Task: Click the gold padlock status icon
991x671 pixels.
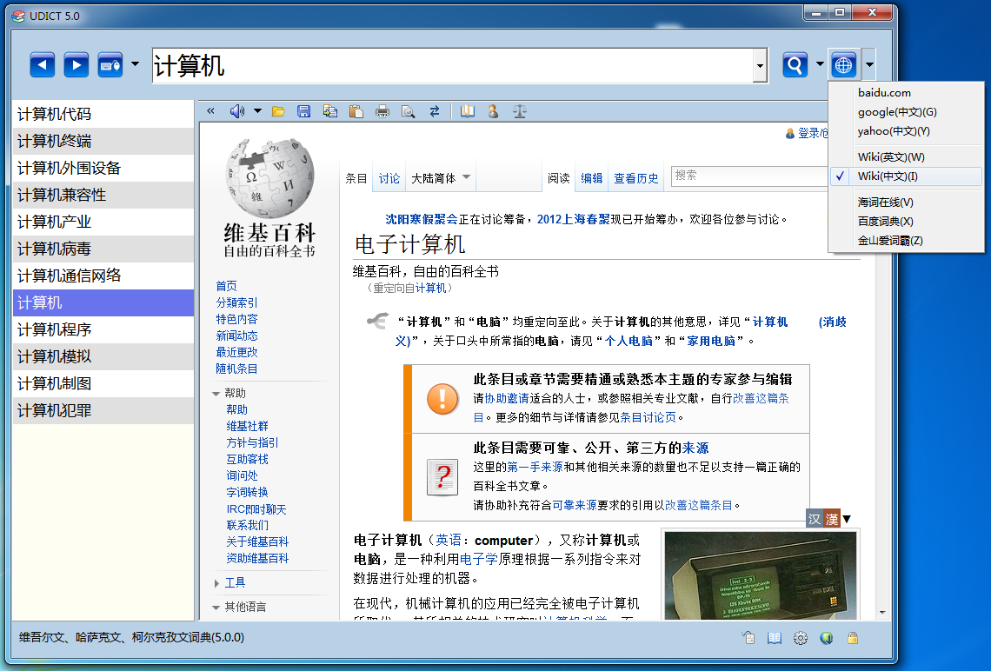Action: [854, 638]
